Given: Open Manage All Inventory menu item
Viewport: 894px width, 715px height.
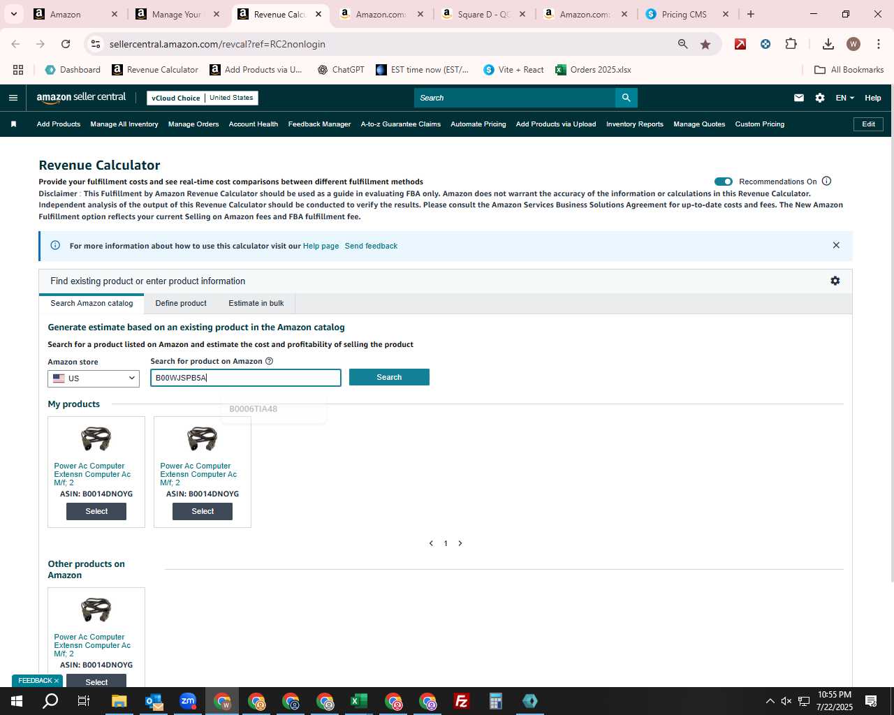Looking at the screenshot, I should (x=124, y=124).
